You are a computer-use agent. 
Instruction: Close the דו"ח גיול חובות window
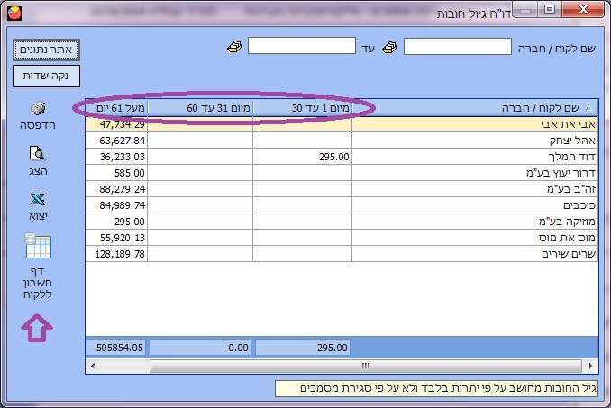pyautogui.click(x=583, y=10)
